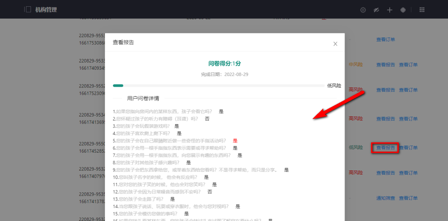Click the 低风险 label in the background list row
448x221 pixels.
click(x=356, y=147)
